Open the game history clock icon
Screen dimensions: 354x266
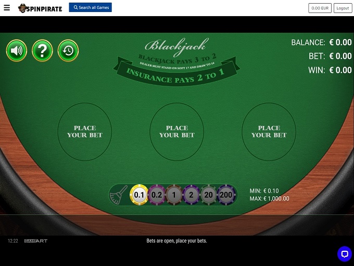point(68,50)
